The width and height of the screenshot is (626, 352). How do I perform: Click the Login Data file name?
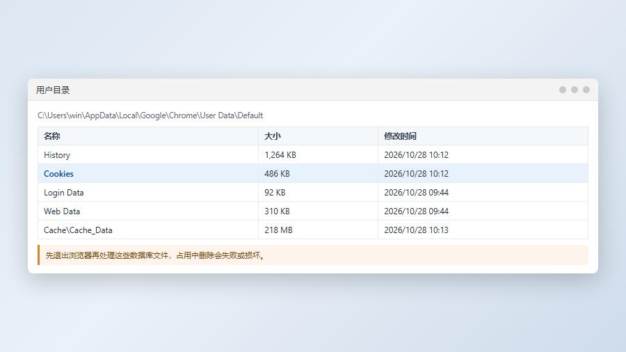[x=64, y=193]
